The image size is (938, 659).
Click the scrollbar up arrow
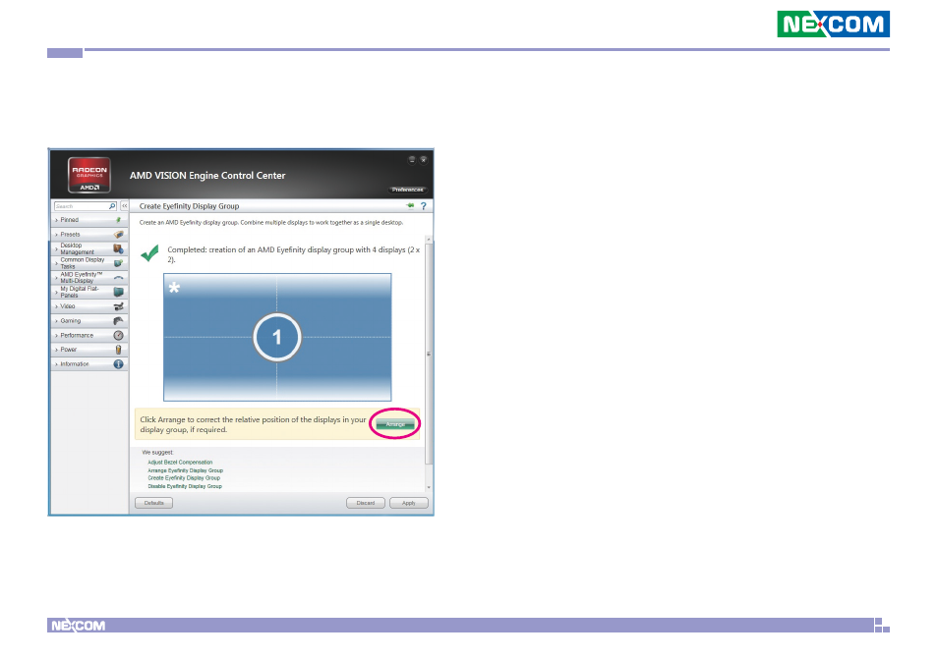point(429,240)
